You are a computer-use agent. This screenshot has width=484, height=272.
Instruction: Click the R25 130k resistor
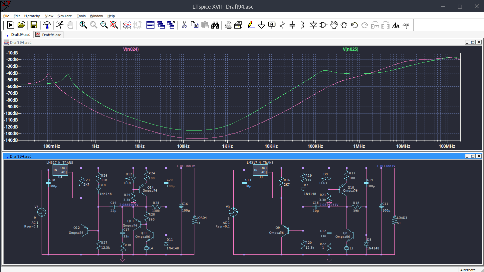tap(156, 207)
